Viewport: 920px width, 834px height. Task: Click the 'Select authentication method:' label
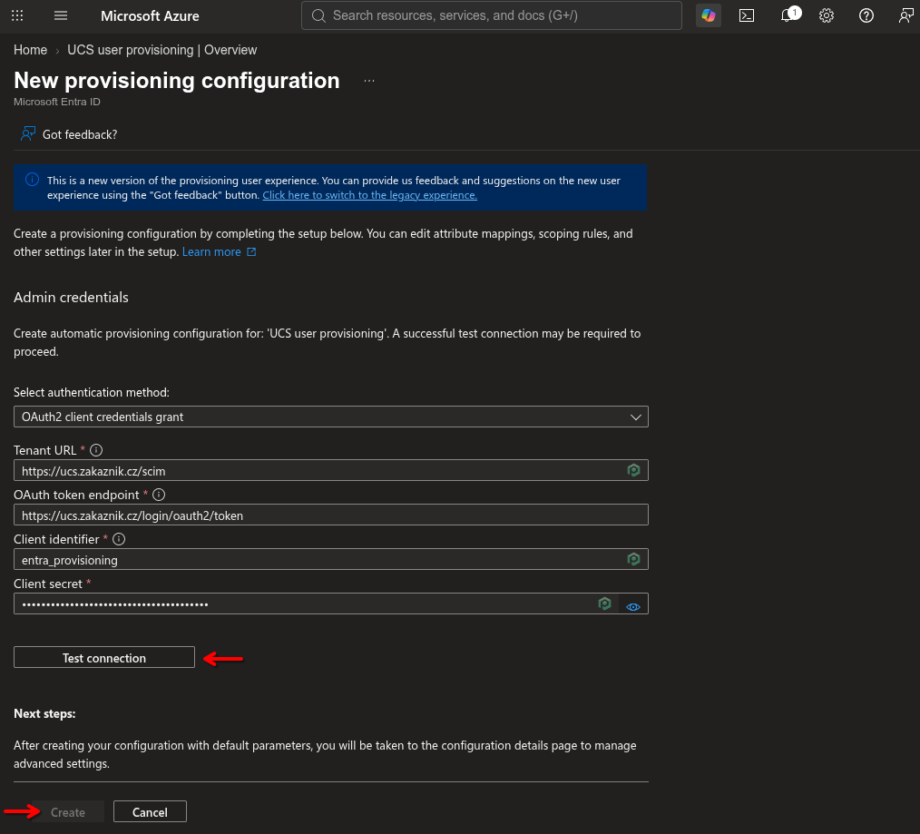click(92, 392)
